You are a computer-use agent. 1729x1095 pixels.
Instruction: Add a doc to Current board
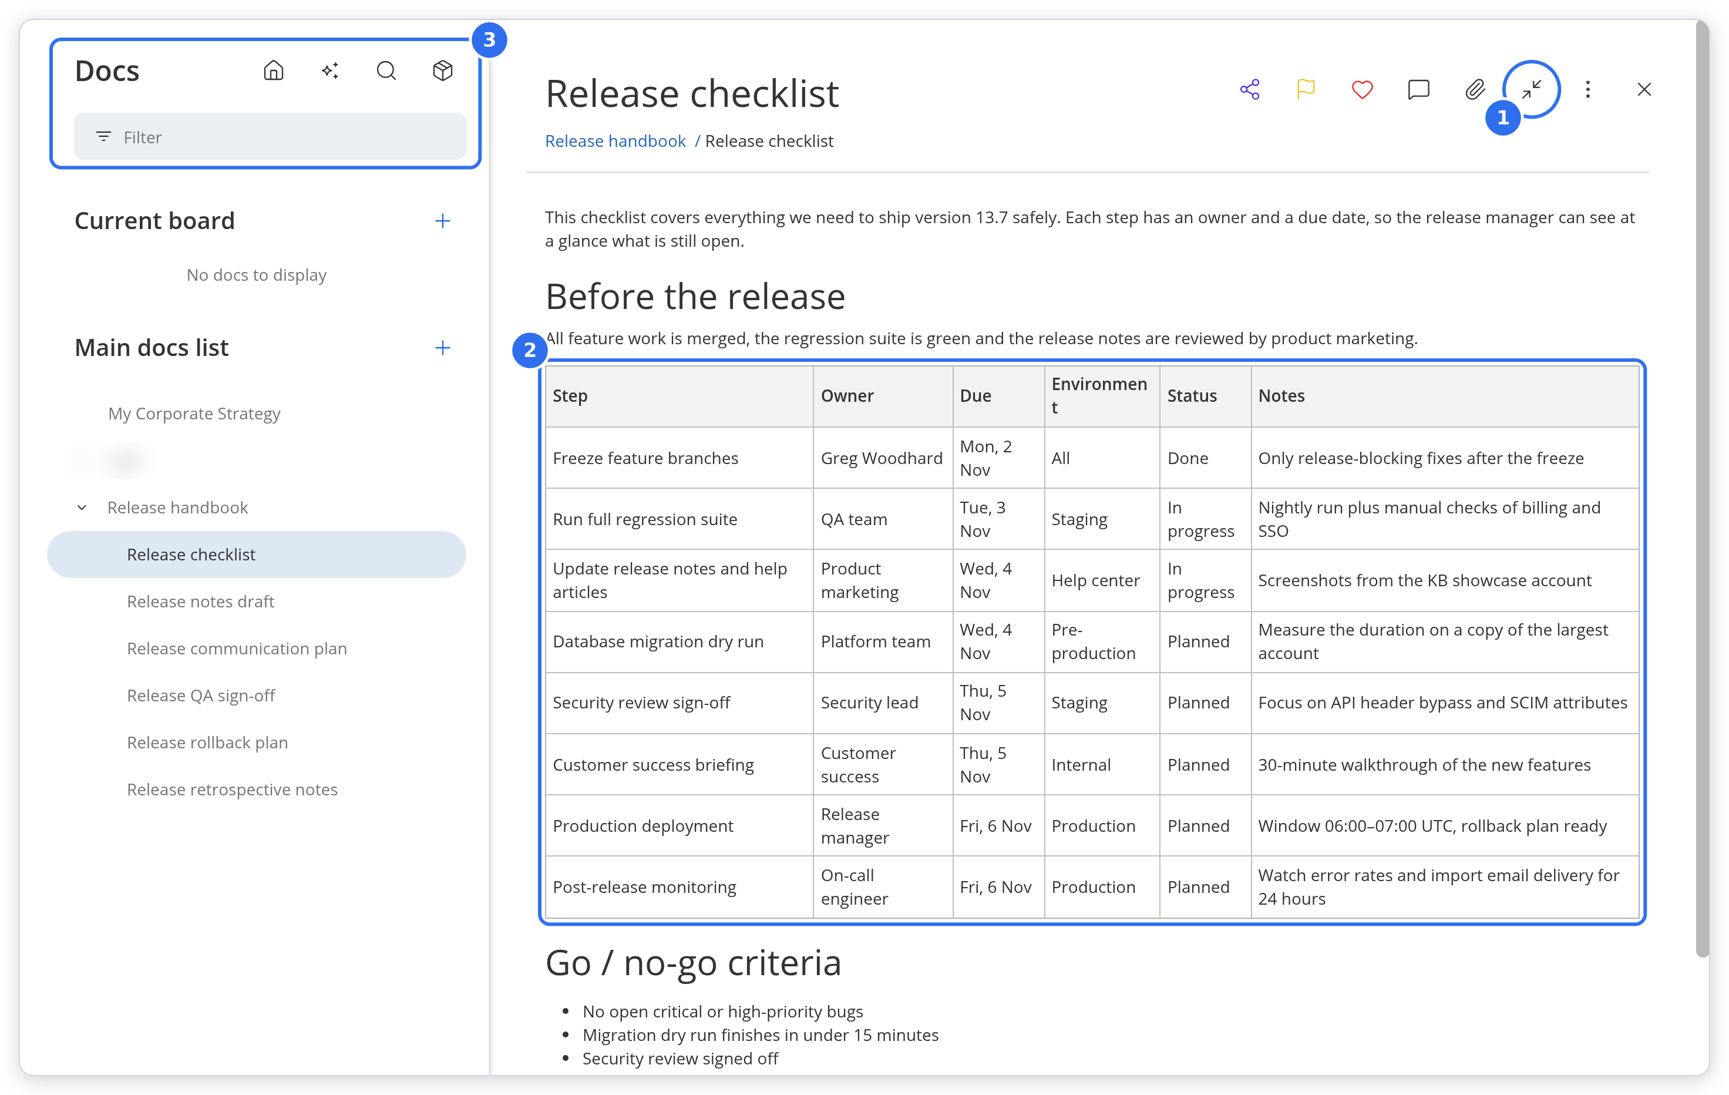[443, 220]
